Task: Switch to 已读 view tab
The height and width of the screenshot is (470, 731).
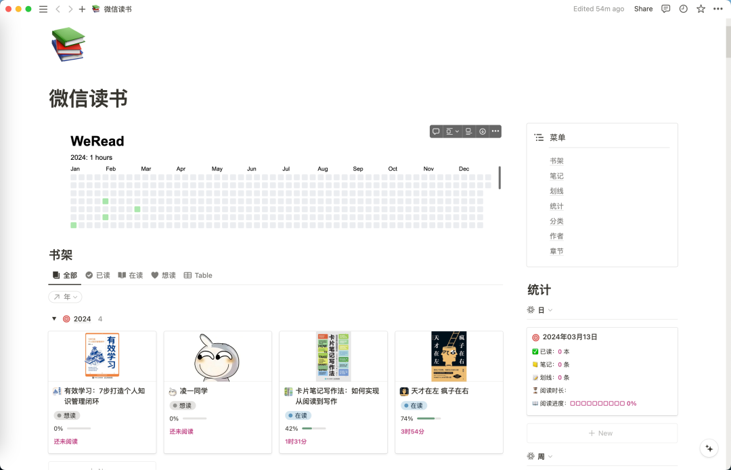Action: [x=98, y=276]
